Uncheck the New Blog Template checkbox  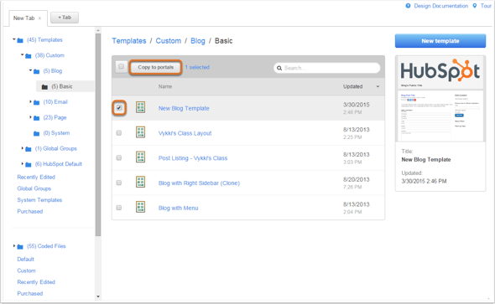tap(119, 108)
